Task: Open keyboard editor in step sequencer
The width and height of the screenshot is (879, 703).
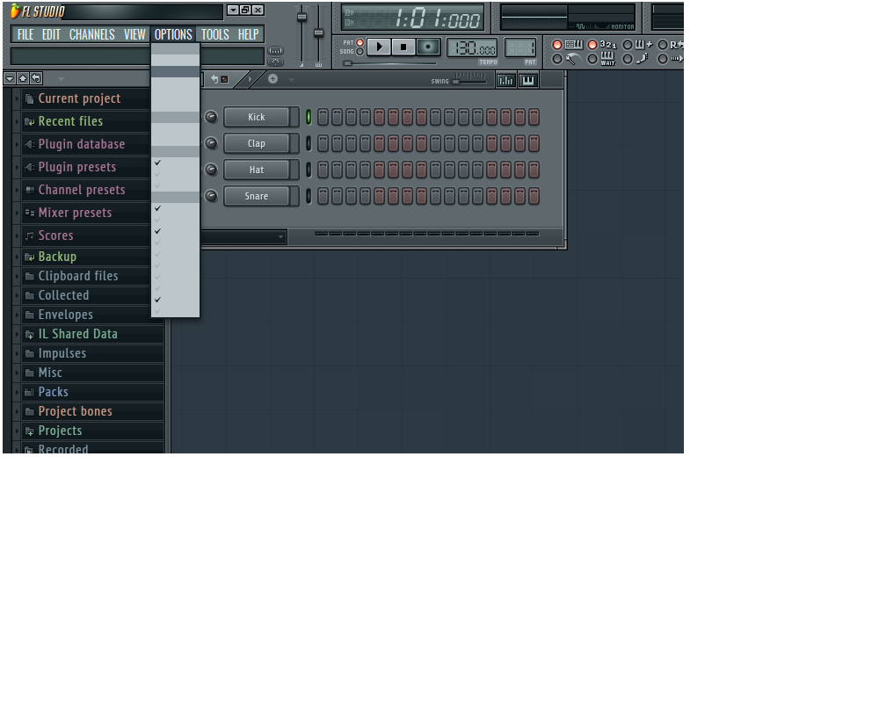Action: [x=528, y=81]
